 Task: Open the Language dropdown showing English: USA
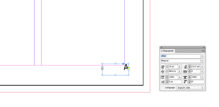tap(190, 88)
